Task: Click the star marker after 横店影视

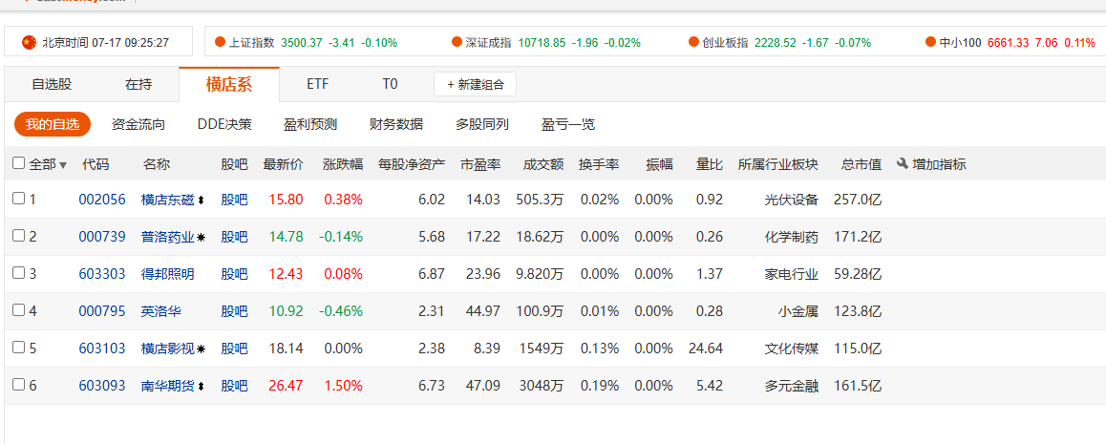Action: coord(201,349)
